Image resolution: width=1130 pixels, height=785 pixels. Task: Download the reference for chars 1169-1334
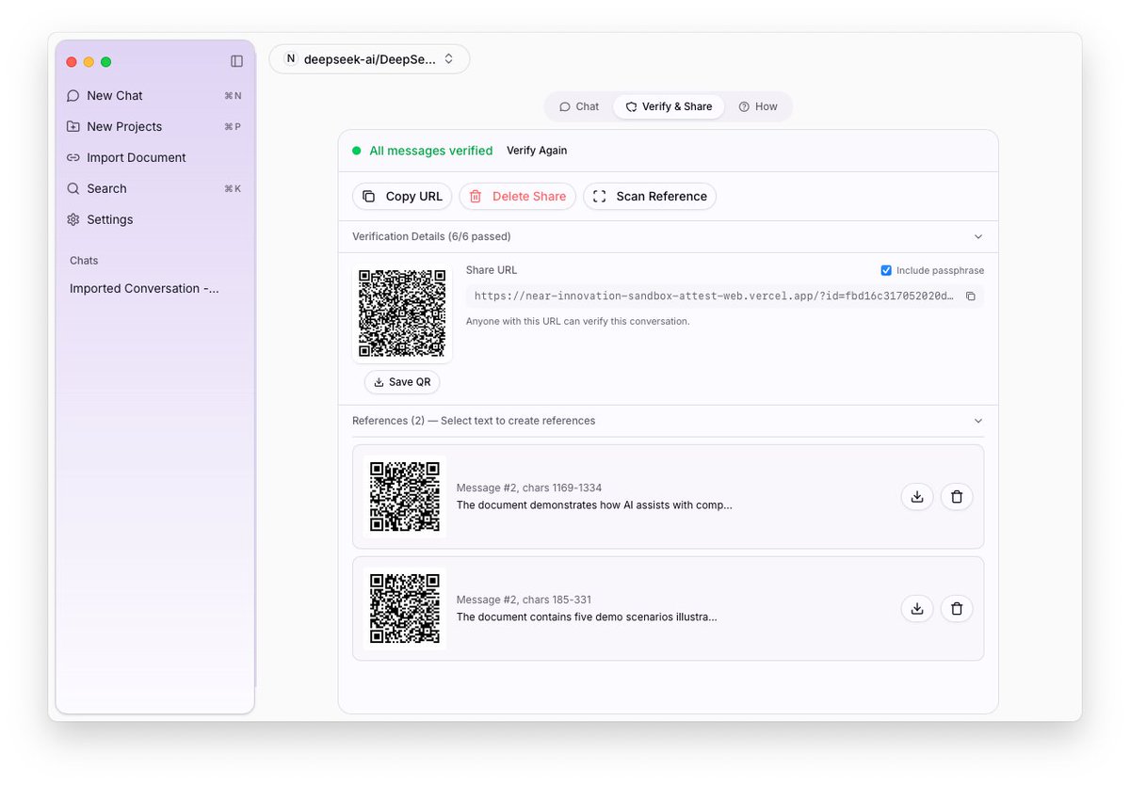tap(917, 497)
